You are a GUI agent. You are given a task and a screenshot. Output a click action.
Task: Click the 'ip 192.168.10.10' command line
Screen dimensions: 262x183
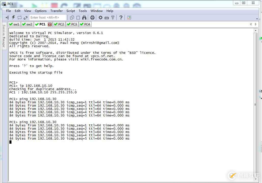click(x=31, y=86)
